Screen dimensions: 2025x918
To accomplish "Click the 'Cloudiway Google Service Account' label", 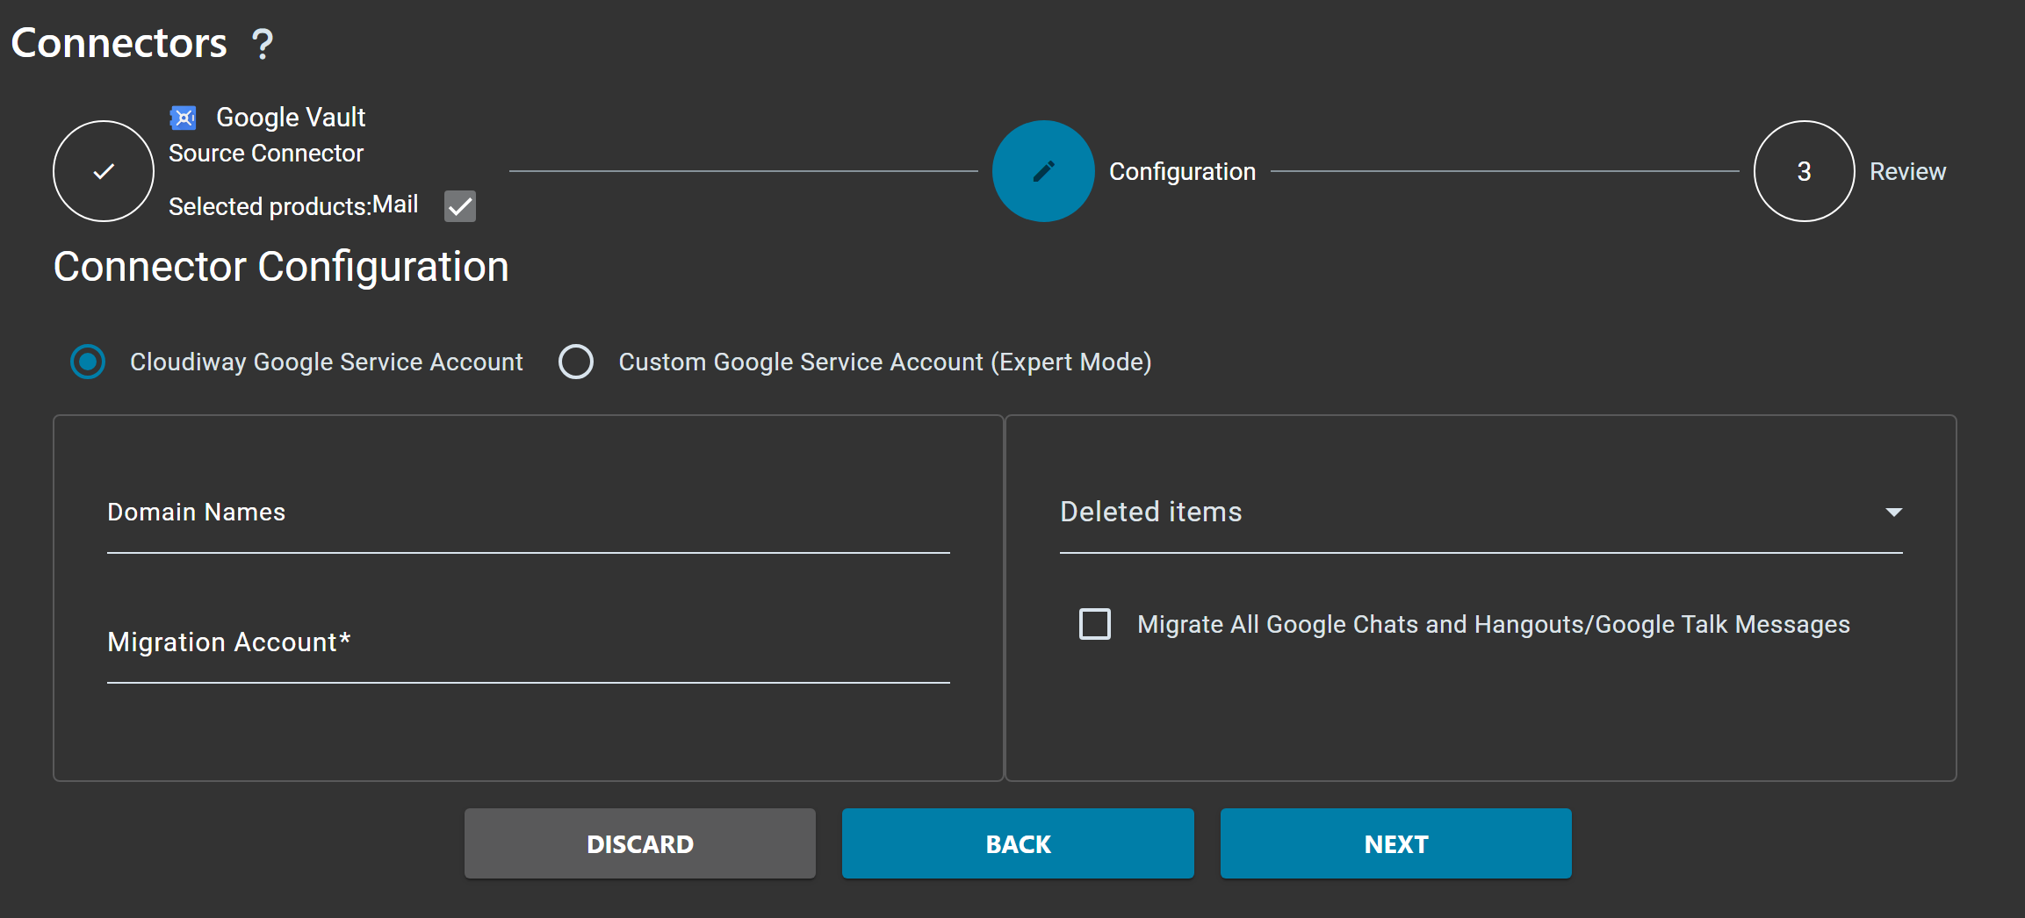I will point(327,362).
